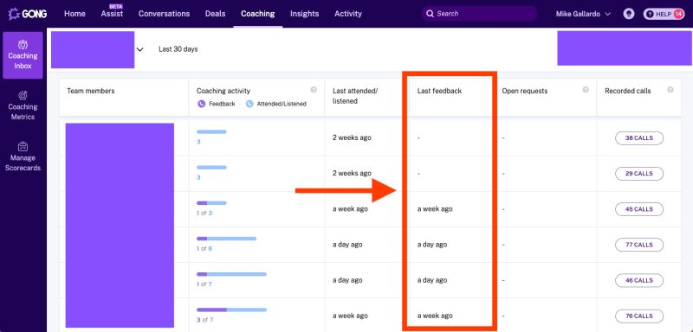Go to the Conversations tab

click(x=164, y=14)
